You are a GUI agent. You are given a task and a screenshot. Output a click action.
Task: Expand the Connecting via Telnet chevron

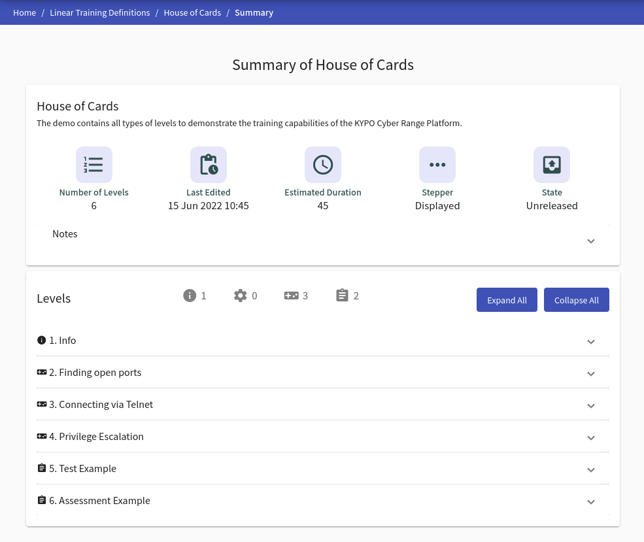click(x=590, y=405)
